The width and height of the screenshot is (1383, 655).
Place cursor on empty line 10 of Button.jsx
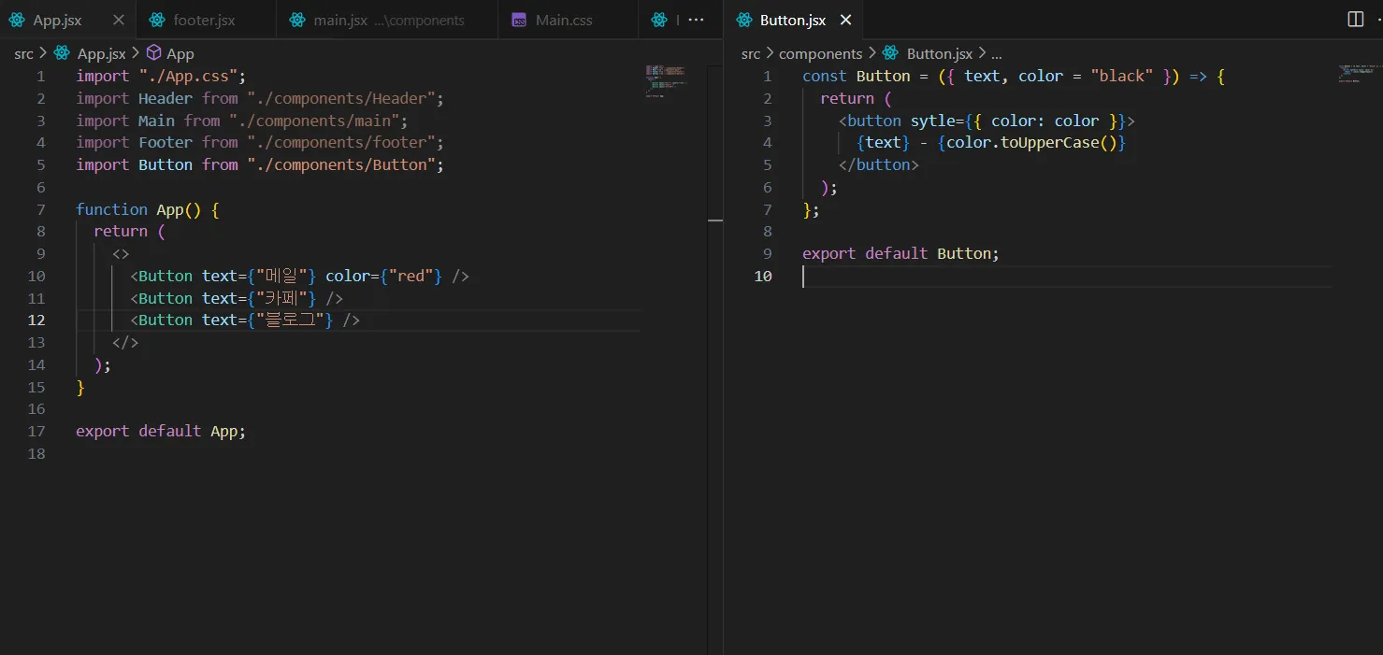[1066, 276]
